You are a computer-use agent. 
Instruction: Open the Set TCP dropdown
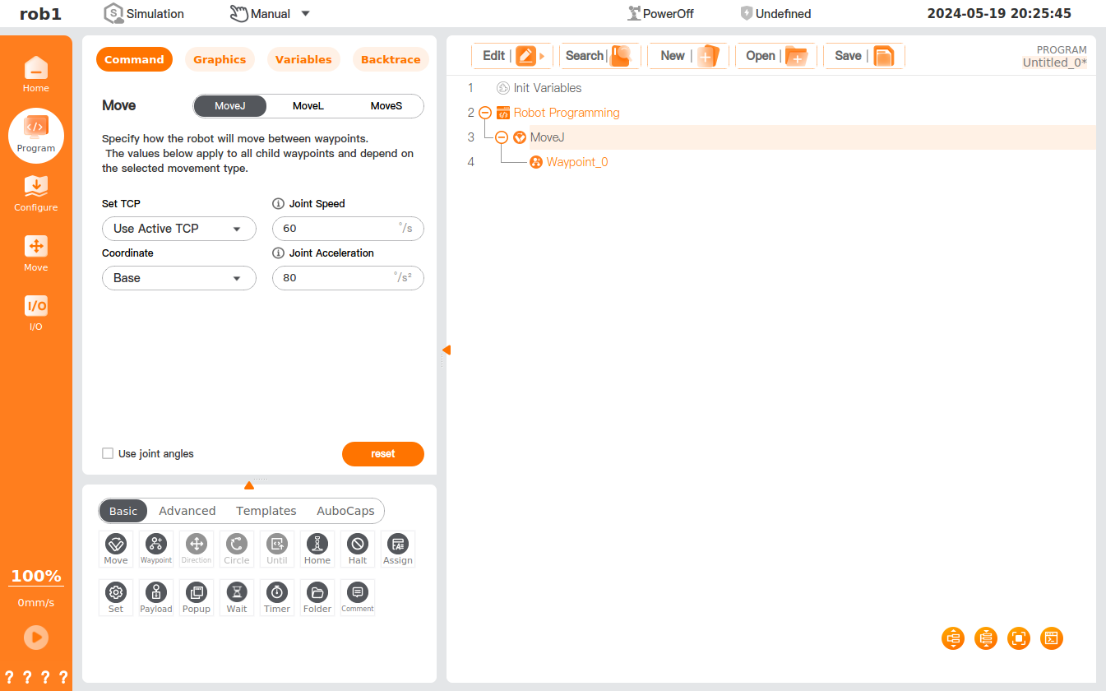tap(178, 229)
